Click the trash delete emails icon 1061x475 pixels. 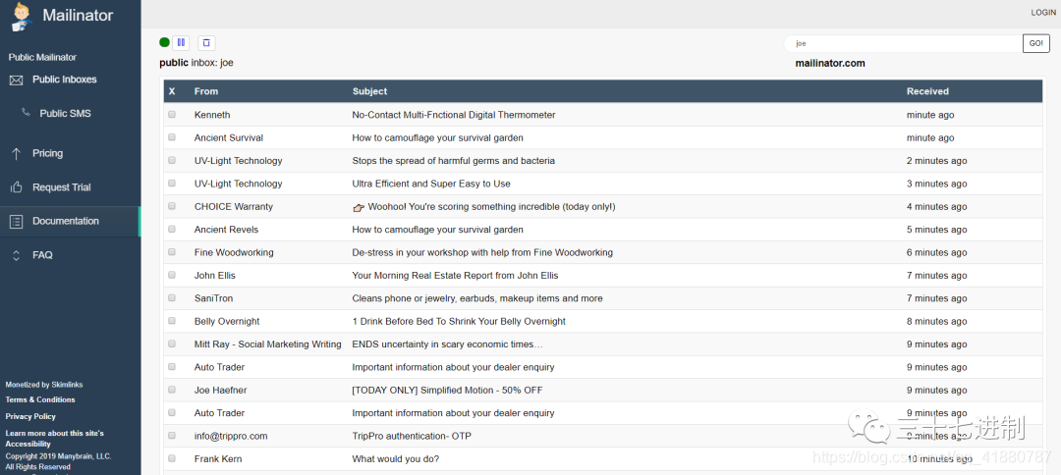point(206,42)
